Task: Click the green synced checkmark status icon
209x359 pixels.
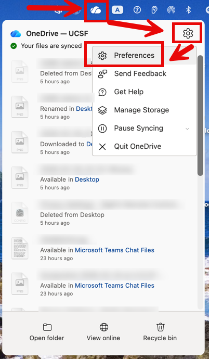Action: (14, 46)
